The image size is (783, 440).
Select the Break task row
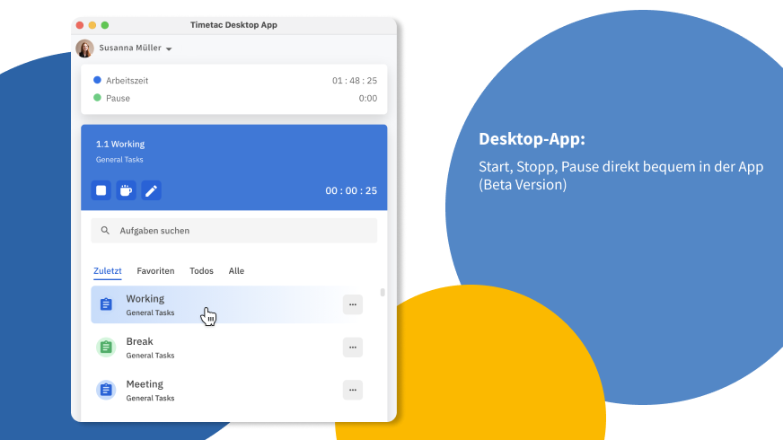pos(233,348)
